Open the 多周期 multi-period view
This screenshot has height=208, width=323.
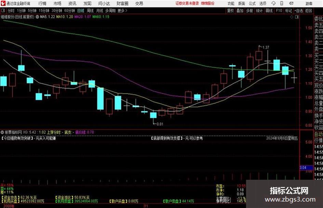pos(110,11)
